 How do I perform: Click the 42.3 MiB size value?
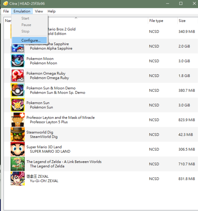186,135
